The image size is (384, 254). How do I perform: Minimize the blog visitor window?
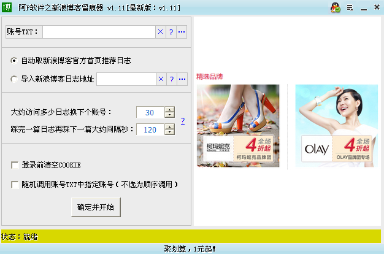tap(364, 9)
